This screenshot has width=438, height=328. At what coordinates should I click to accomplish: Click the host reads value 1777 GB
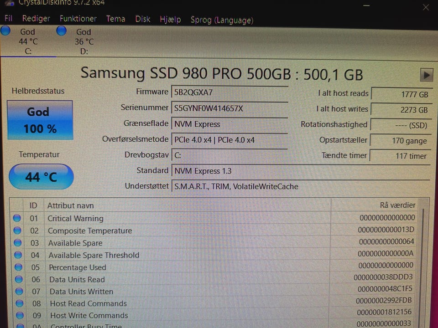(401, 94)
